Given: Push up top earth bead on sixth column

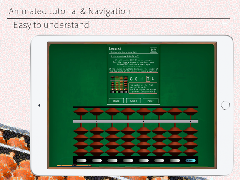Looking at the screenshot, I should tap(159, 131).
